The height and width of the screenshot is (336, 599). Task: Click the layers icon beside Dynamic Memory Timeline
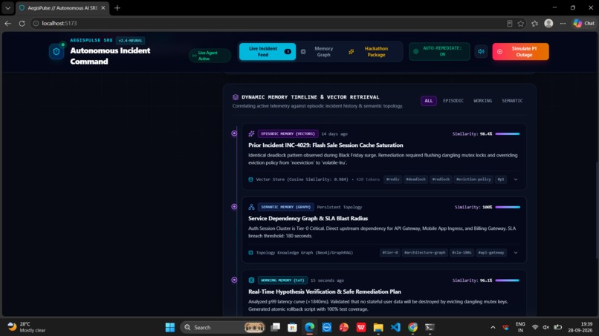(x=236, y=97)
